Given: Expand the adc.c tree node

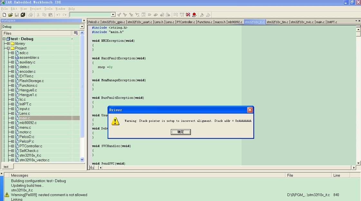Looking at the screenshot, I should [13, 53].
